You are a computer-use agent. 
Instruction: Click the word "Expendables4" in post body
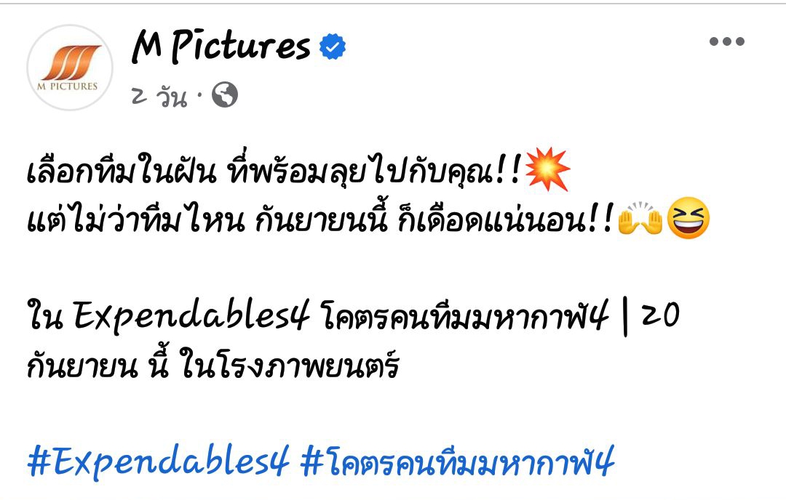(191, 315)
